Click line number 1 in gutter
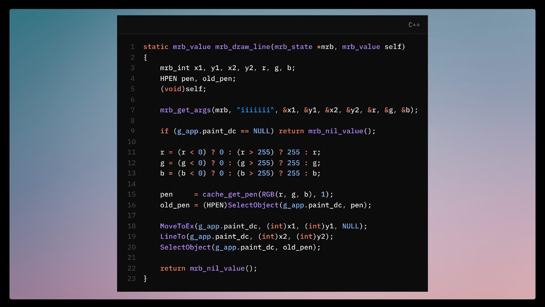 pos(133,47)
